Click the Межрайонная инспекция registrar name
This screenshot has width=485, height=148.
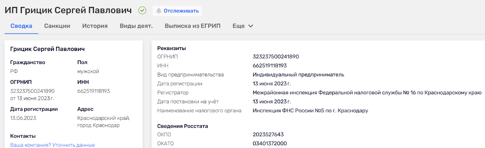(367, 92)
